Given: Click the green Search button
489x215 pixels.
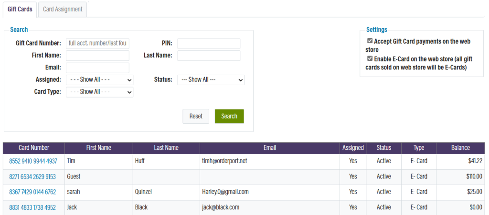Looking at the screenshot, I should tap(229, 116).
